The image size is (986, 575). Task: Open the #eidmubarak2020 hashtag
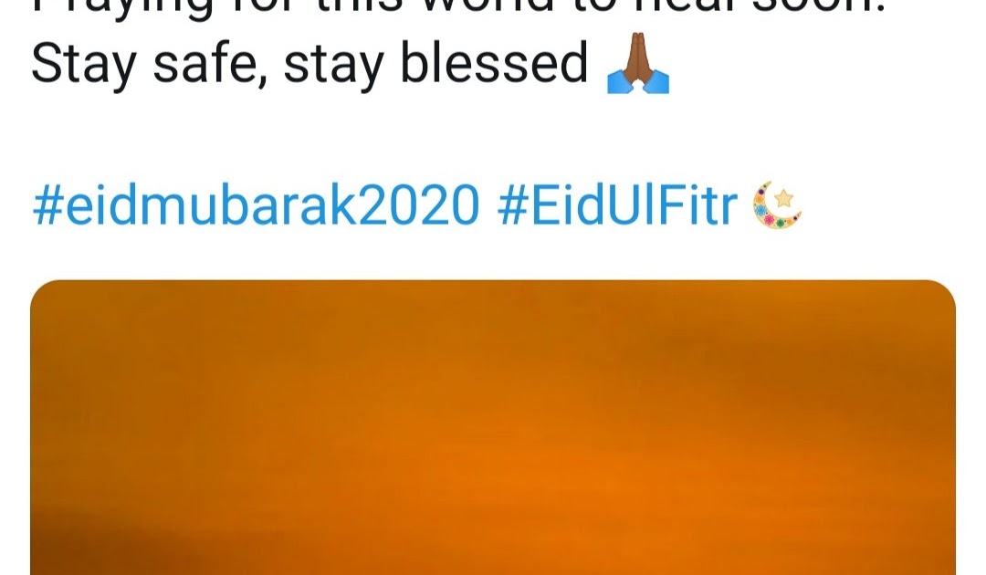point(256,205)
